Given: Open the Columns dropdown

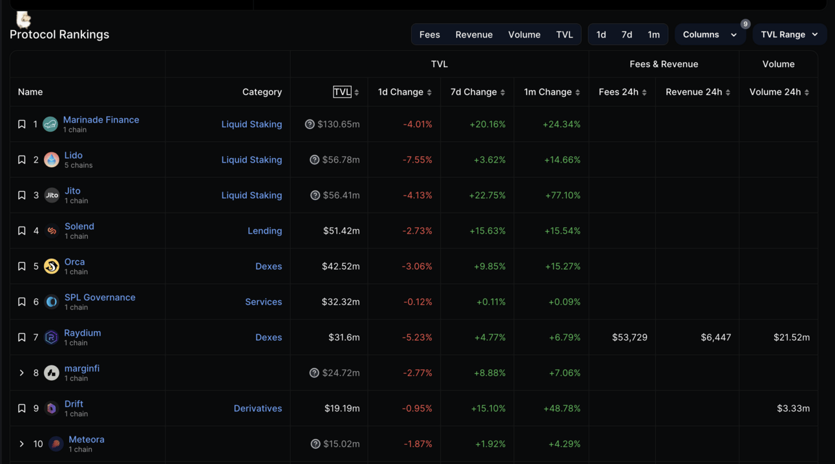Looking at the screenshot, I should (710, 34).
